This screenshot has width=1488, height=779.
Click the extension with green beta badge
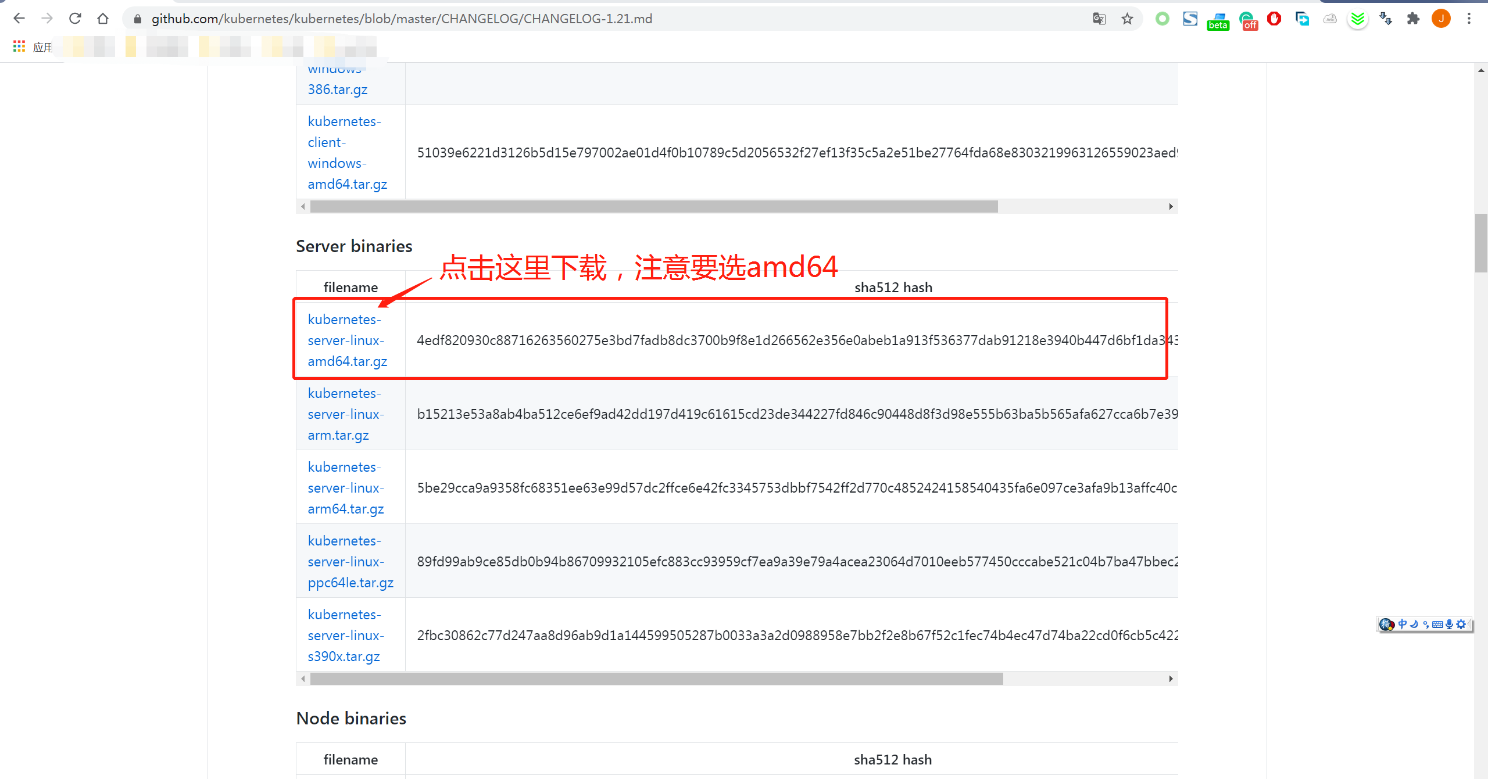pyautogui.click(x=1218, y=20)
